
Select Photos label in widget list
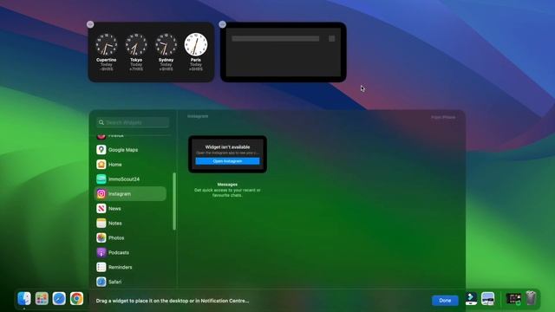pos(116,238)
